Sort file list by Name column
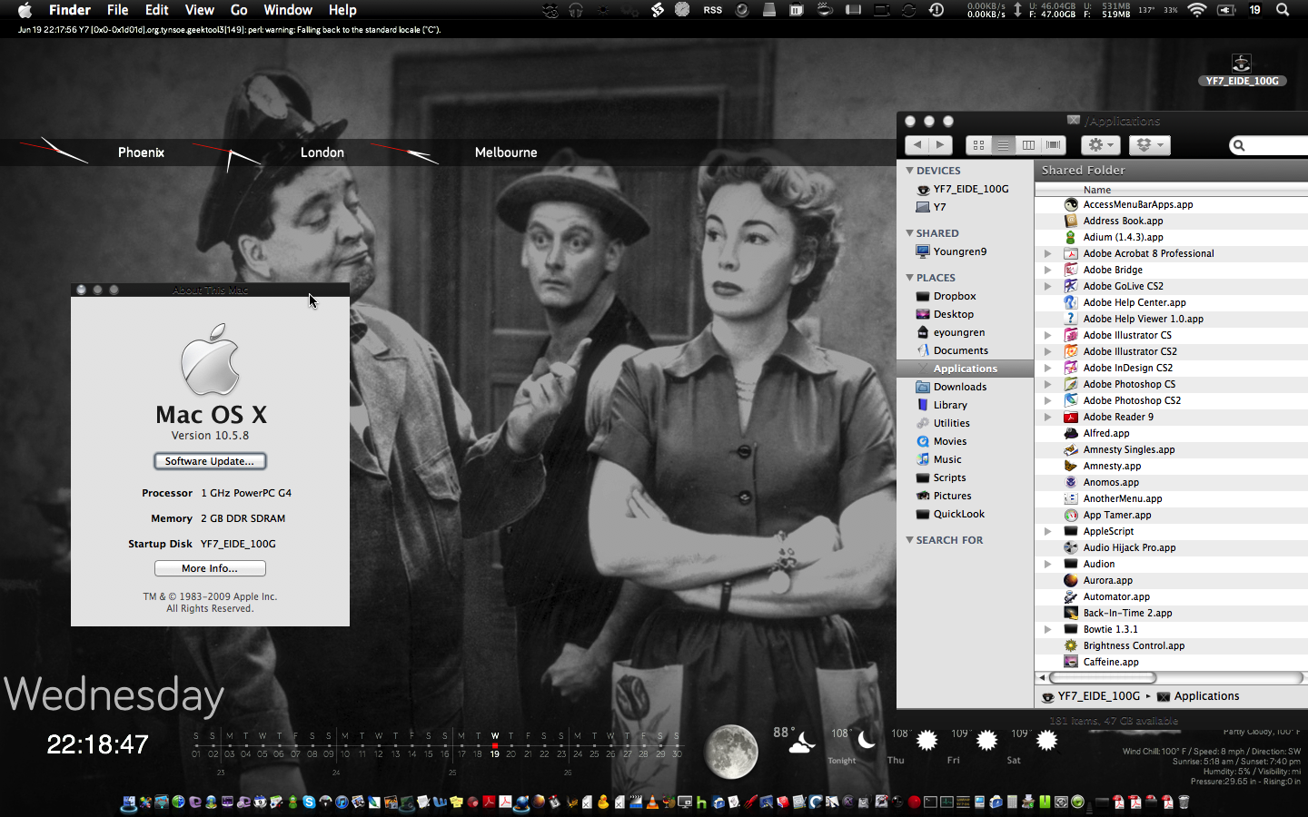This screenshot has height=817, width=1308. pyautogui.click(x=1171, y=190)
